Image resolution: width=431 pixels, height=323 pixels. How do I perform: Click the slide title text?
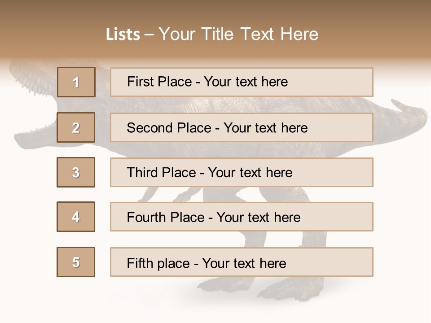click(x=212, y=34)
